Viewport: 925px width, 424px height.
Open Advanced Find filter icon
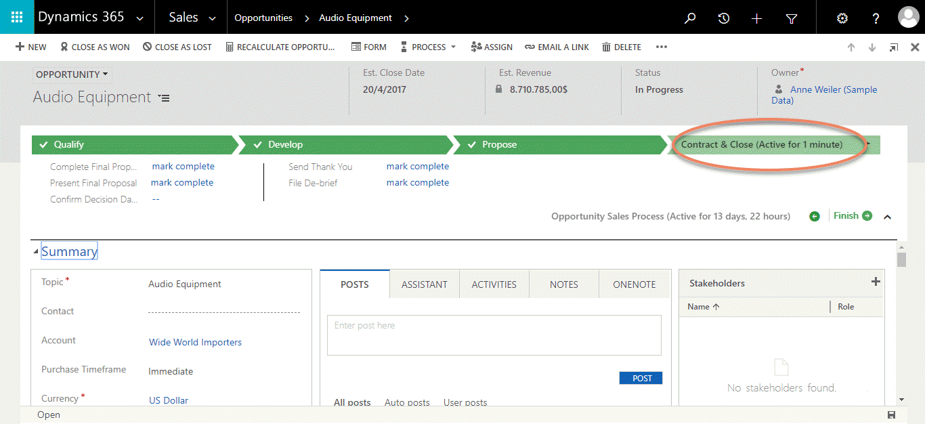point(791,18)
